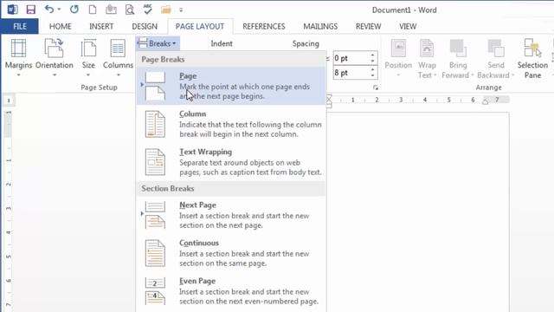Insert a Column break

click(231, 124)
